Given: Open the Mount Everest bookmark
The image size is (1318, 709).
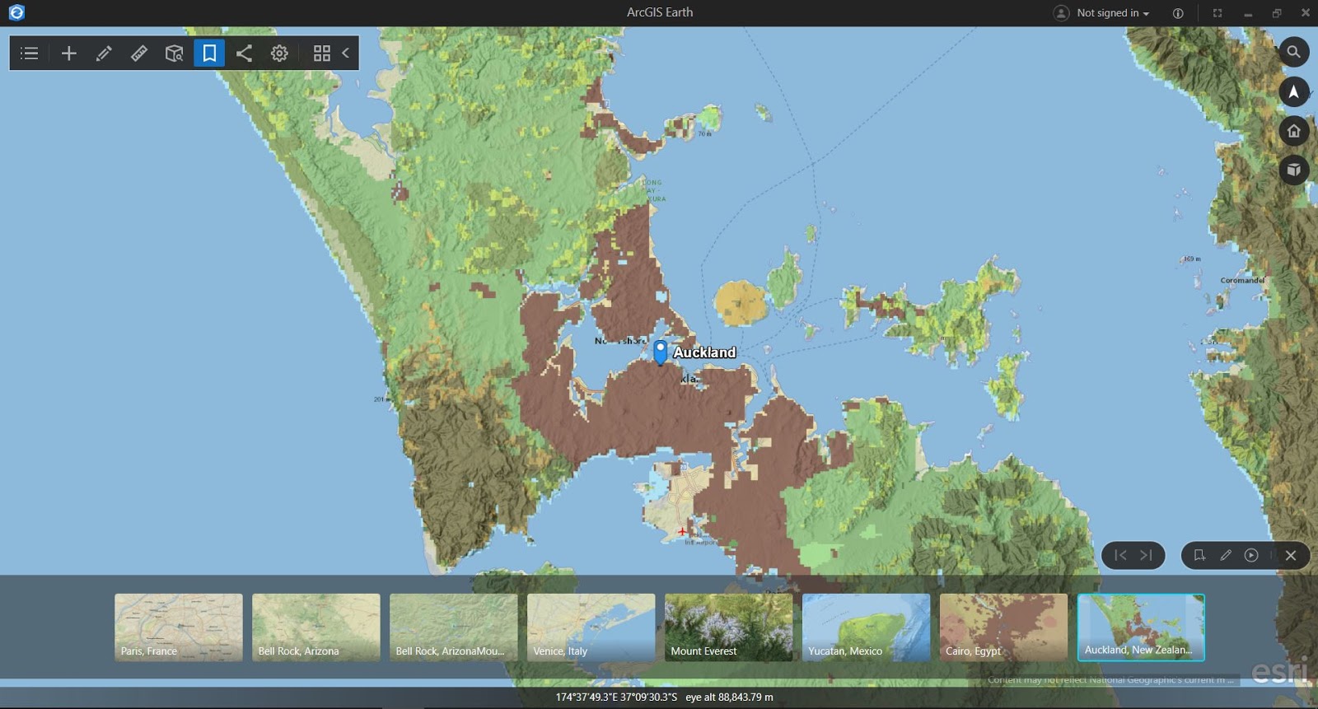Looking at the screenshot, I should 729,627.
